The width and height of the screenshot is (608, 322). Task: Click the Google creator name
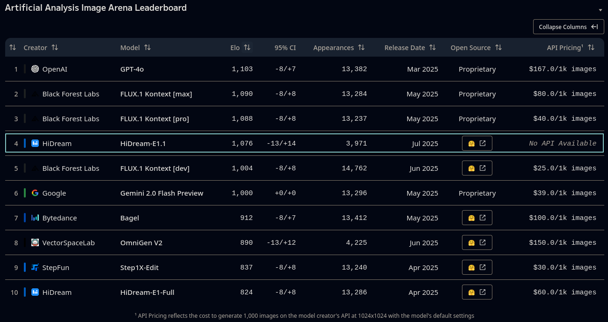tap(54, 193)
